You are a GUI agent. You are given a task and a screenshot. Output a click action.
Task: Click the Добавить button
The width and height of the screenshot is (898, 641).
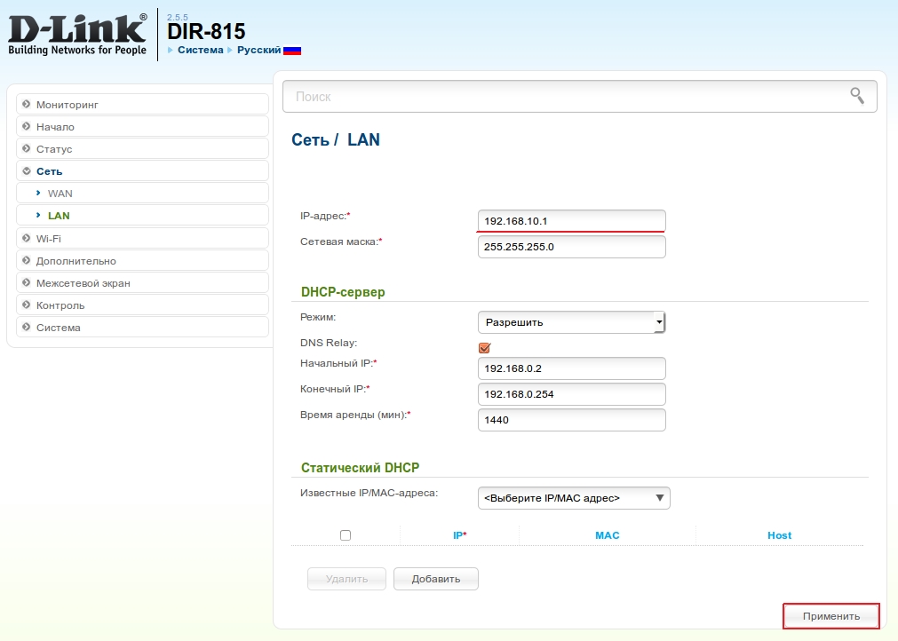[436, 579]
